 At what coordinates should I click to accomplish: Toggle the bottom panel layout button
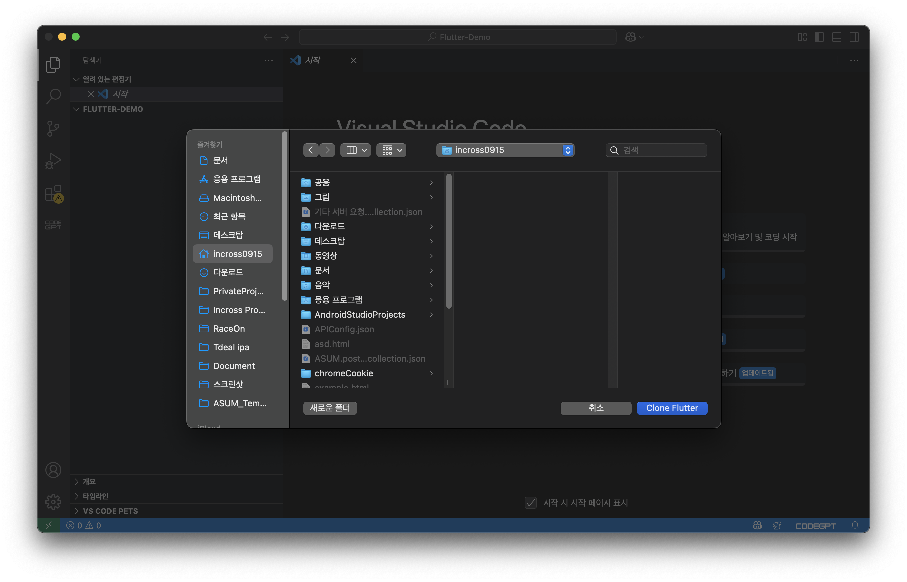click(x=836, y=37)
